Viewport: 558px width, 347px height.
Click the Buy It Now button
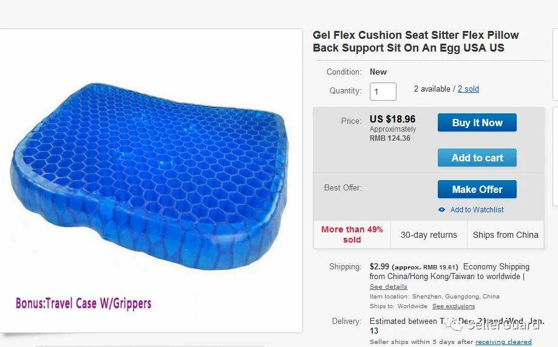pos(477,123)
